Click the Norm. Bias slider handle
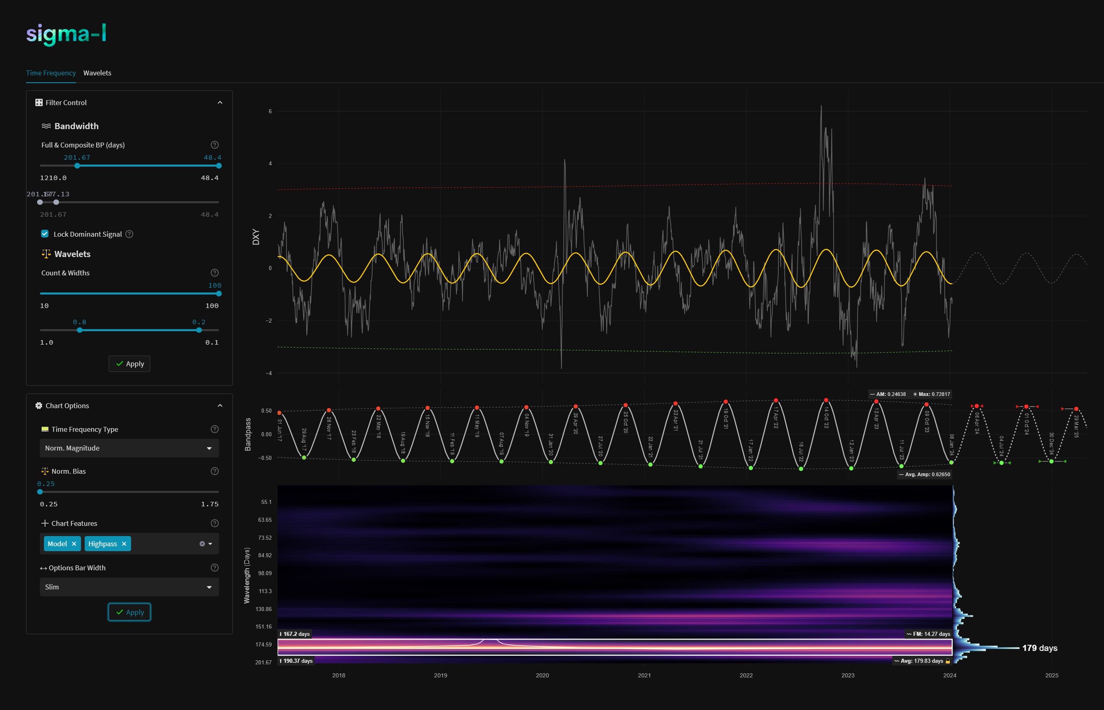This screenshot has height=710, width=1104. click(40, 492)
